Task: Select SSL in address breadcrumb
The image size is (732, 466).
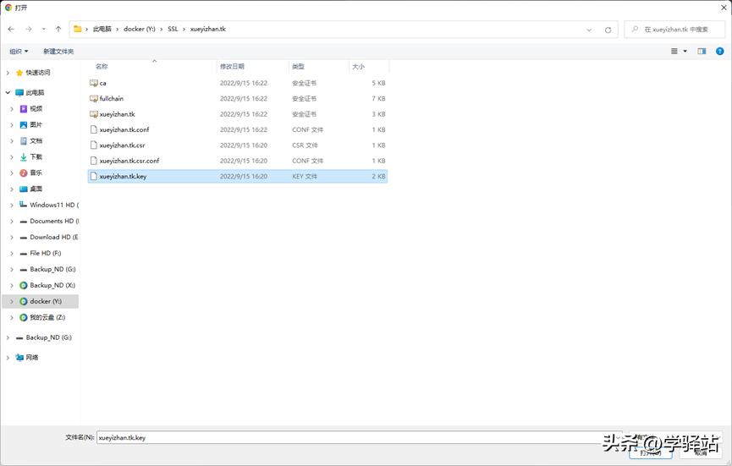Action: tap(173, 29)
